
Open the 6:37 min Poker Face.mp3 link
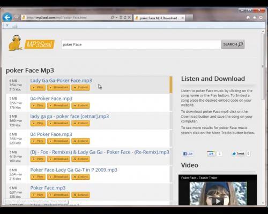[48, 188]
